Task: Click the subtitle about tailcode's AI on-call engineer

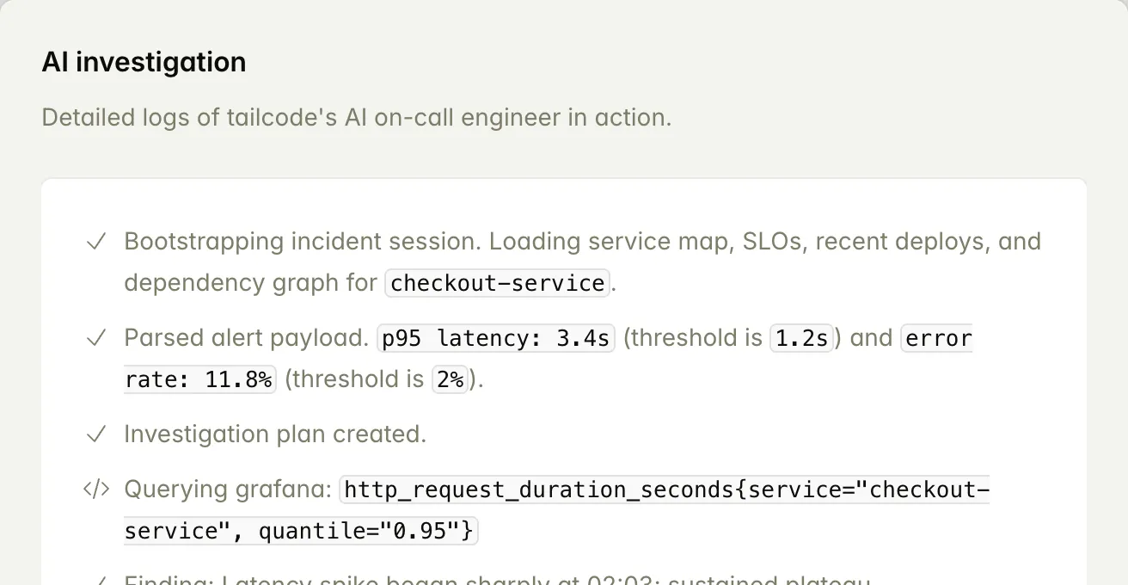Action: tap(356, 117)
